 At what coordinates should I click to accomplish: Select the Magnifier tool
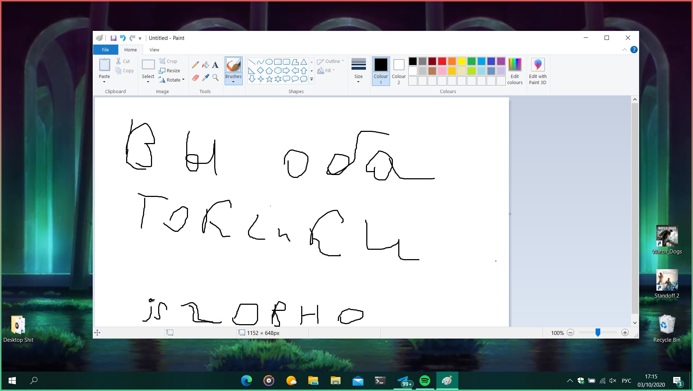pyautogui.click(x=215, y=78)
